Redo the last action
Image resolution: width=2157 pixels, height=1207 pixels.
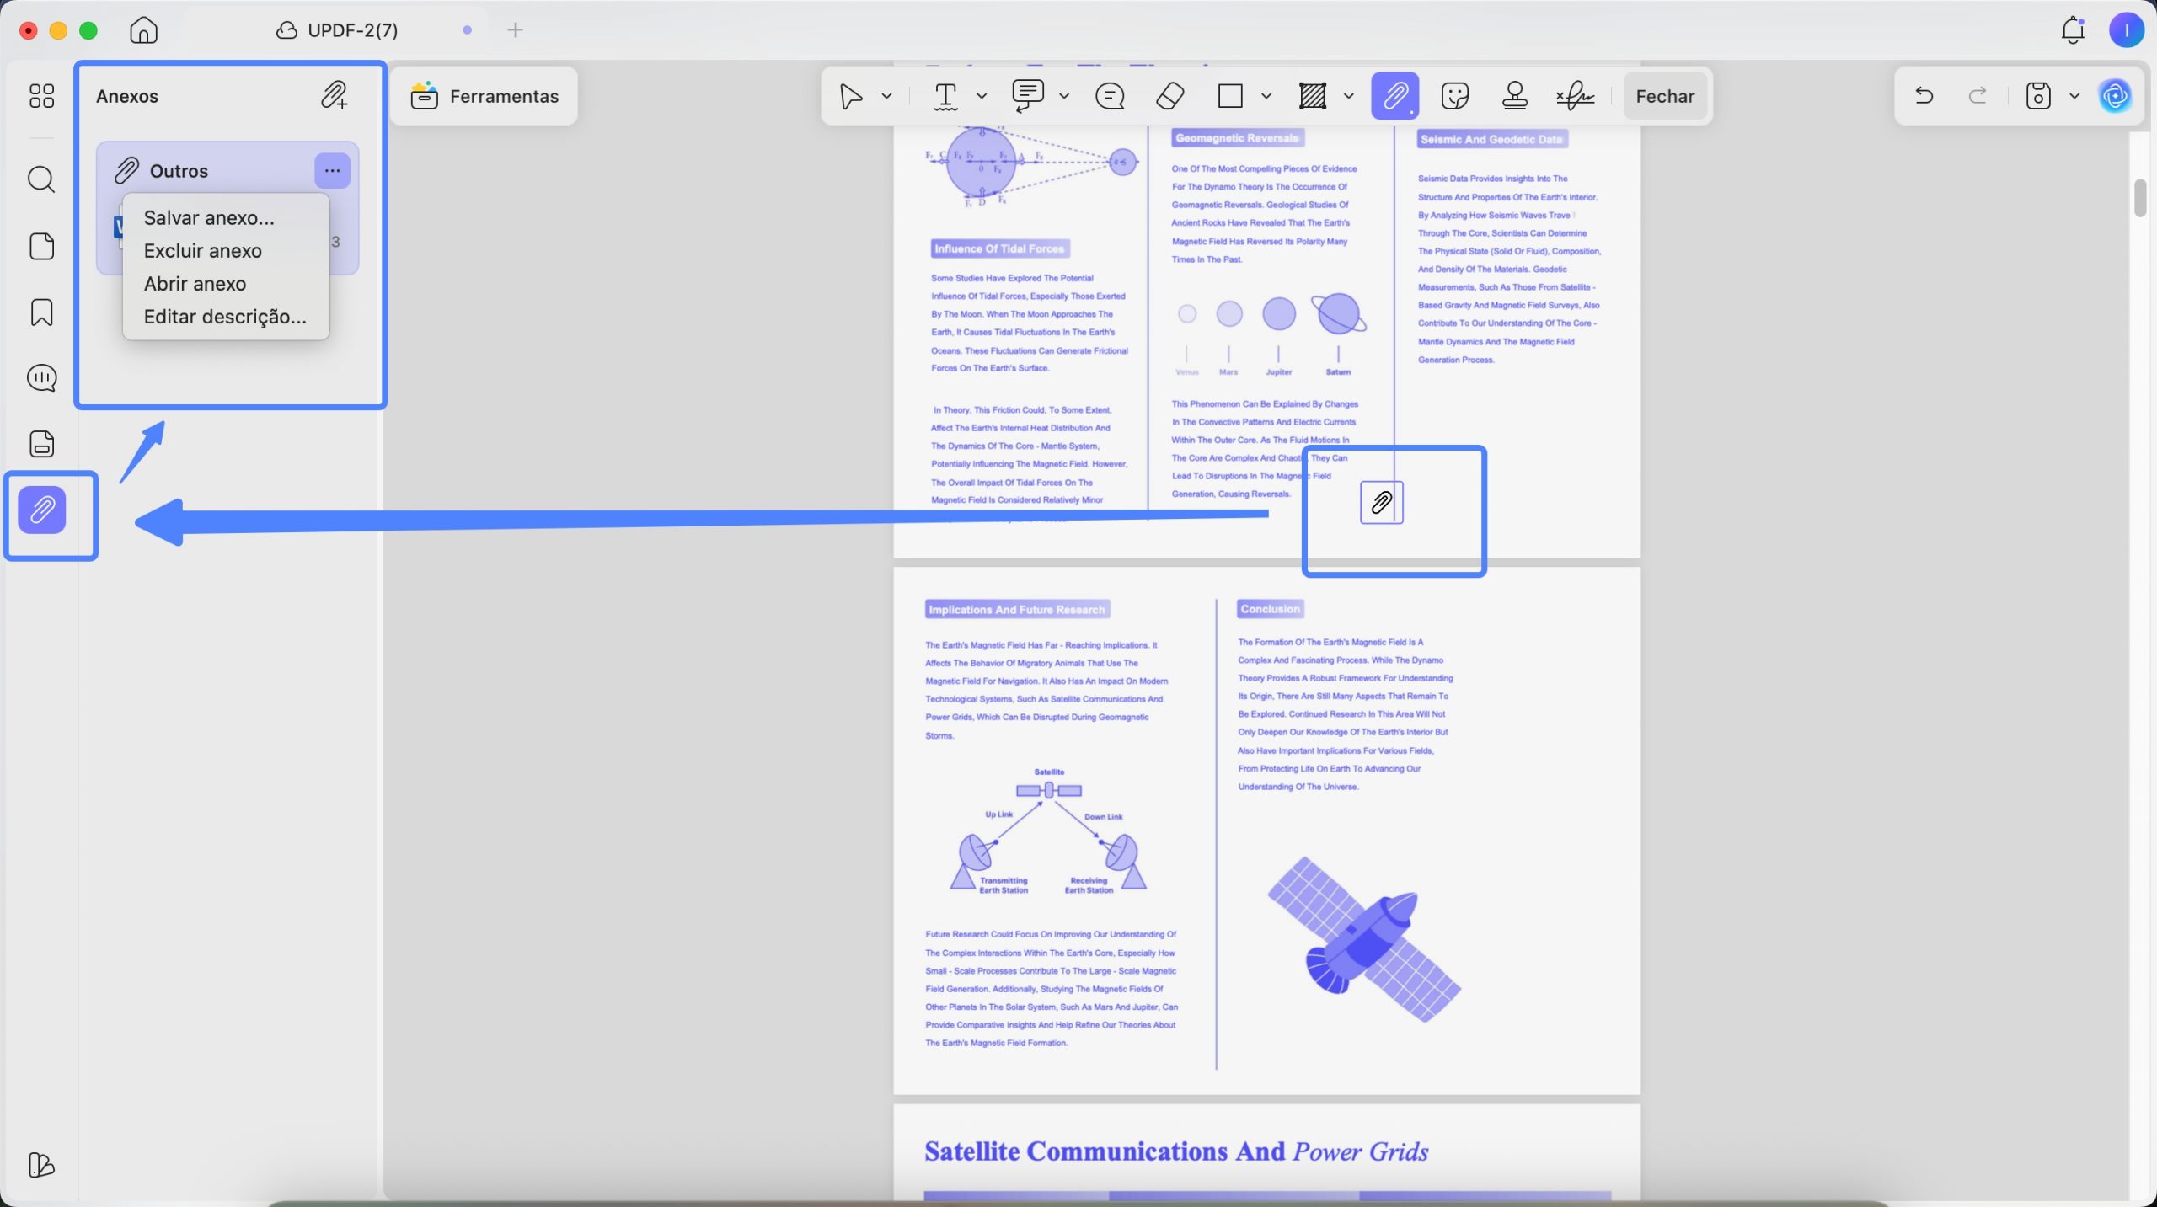tap(1978, 95)
